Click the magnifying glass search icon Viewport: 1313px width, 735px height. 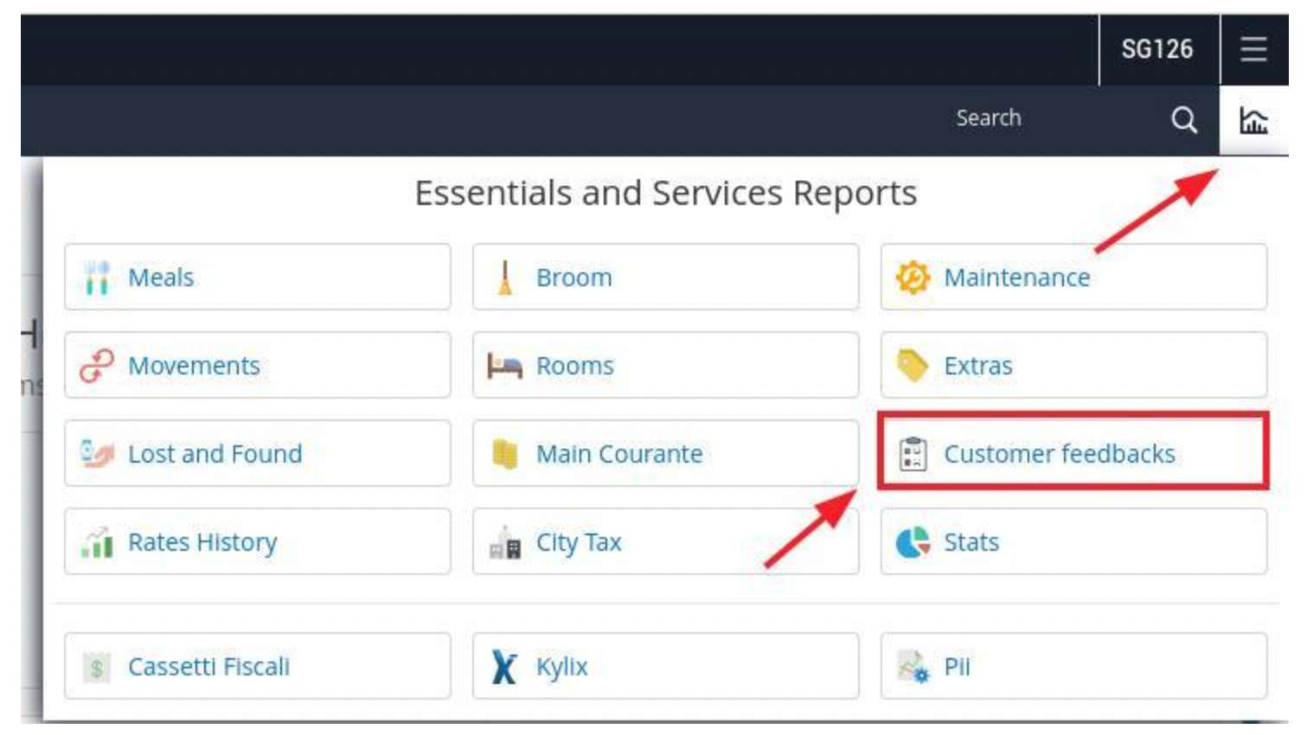pos(1183,119)
